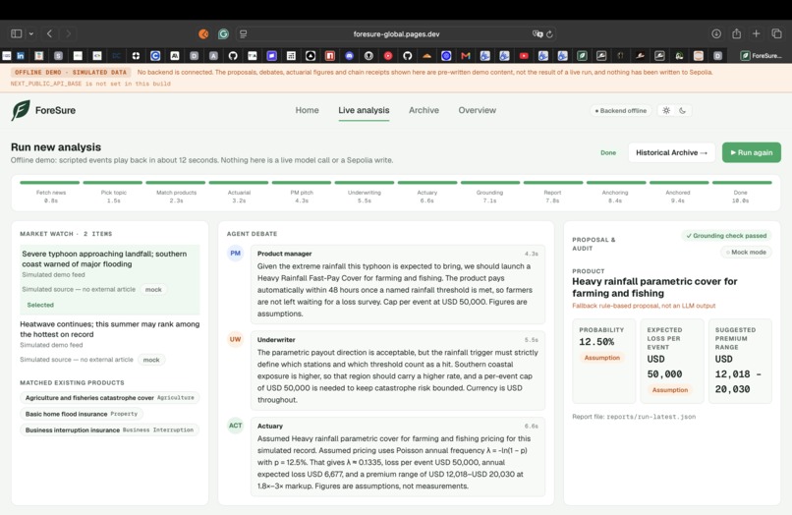Viewport: 792px width, 515px height.
Task: Open a new tab with plus icon
Action: (757, 33)
